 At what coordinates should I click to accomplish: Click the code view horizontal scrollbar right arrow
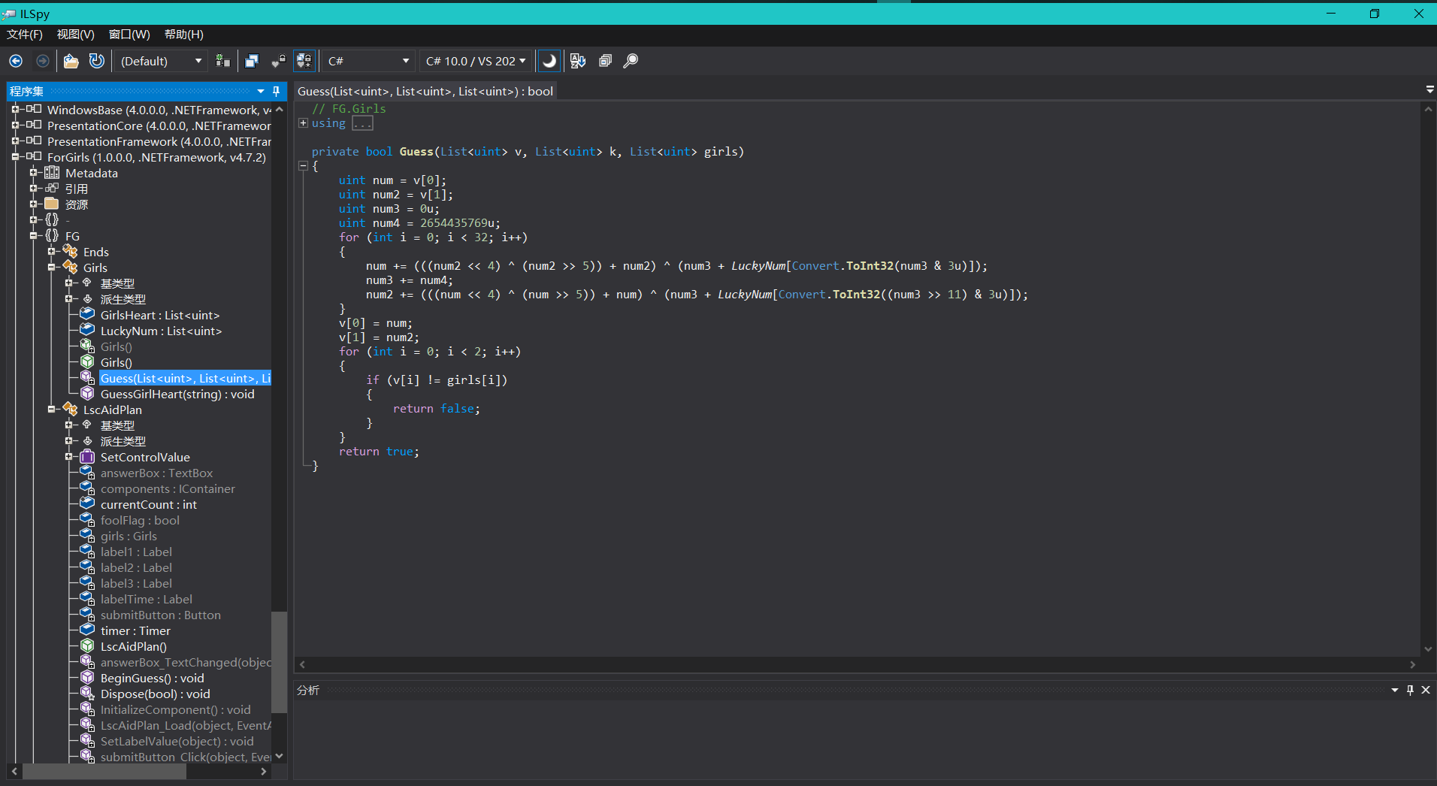[1412, 664]
